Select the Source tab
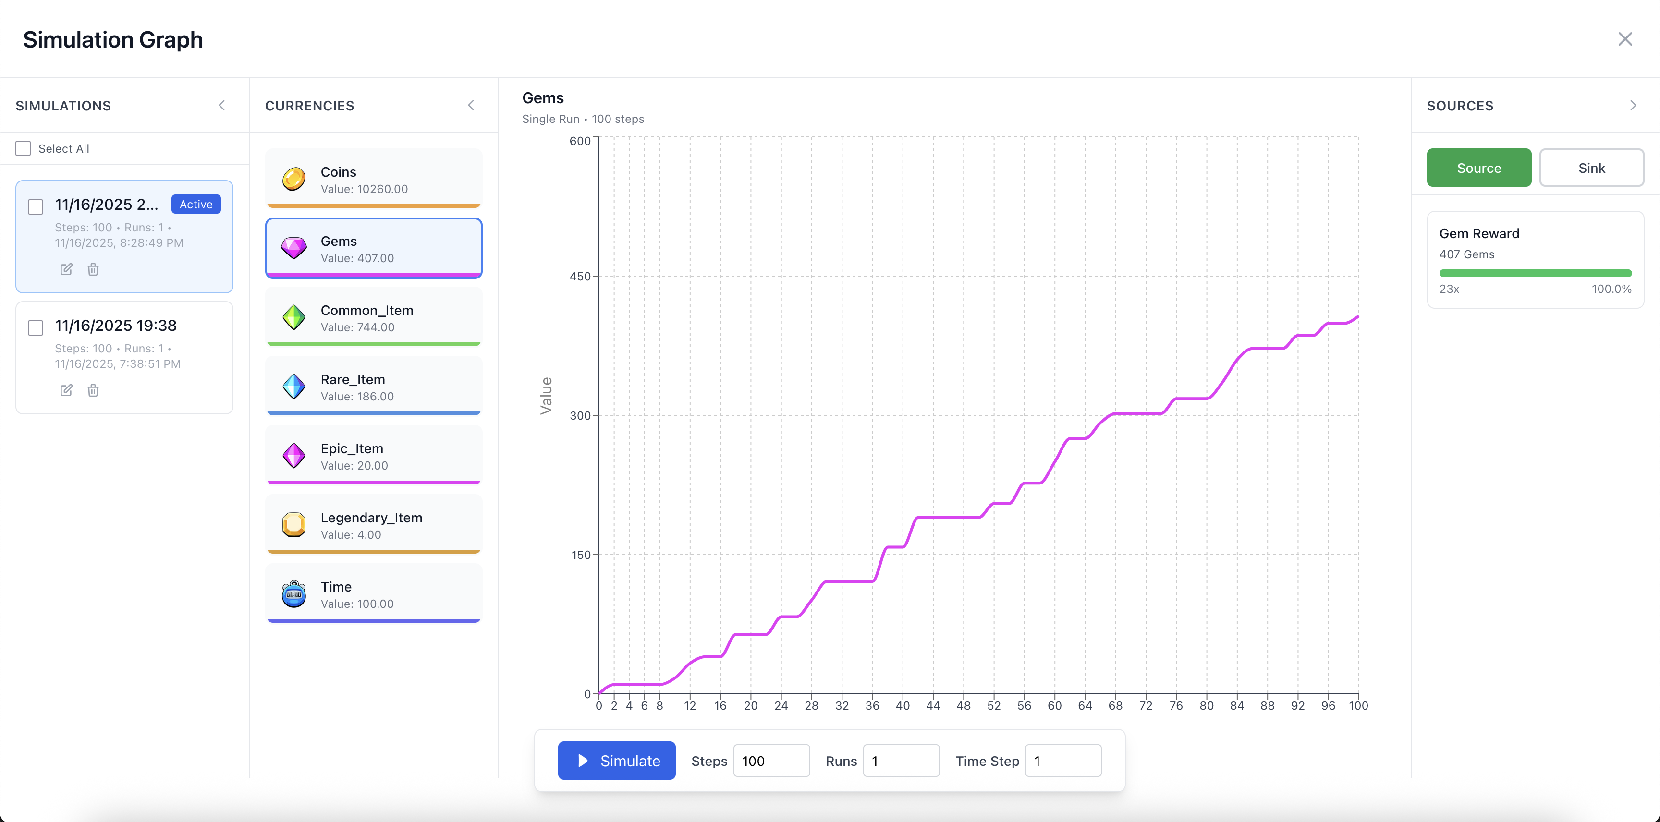This screenshot has width=1660, height=822. pyautogui.click(x=1478, y=168)
